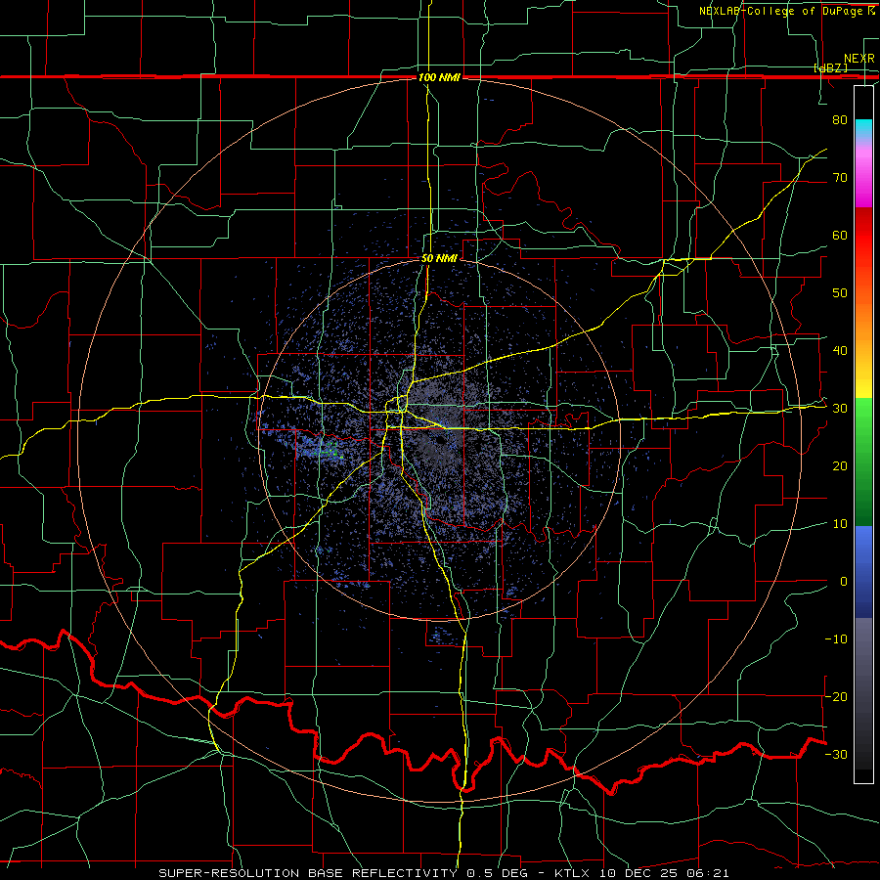
Task: Click the -10 value on the dBZ scale
Action: tap(836, 639)
